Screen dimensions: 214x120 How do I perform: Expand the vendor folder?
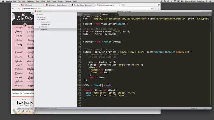click(38, 20)
